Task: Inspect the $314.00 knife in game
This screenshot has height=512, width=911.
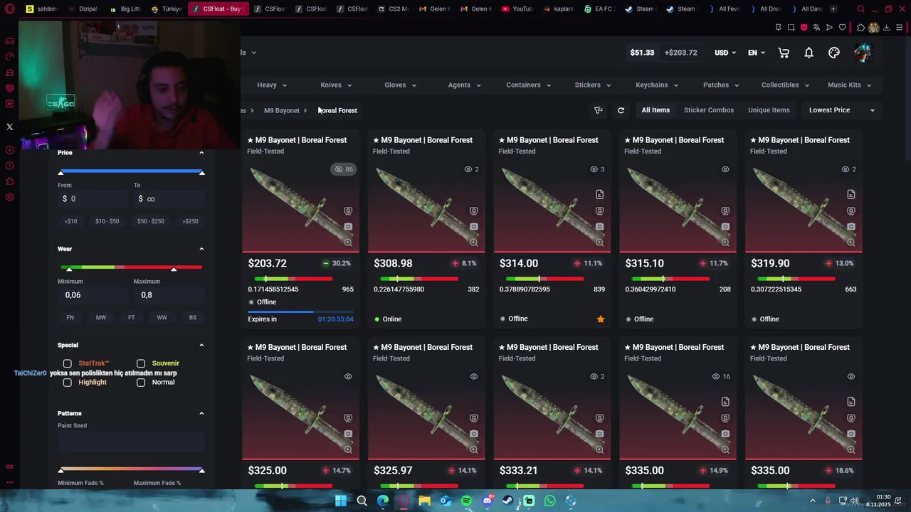Action: (x=599, y=211)
